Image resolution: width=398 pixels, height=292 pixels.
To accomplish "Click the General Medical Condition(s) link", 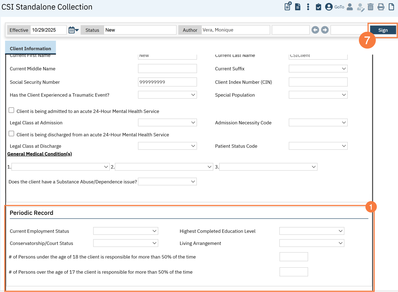I will pyautogui.click(x=40, y=154).
